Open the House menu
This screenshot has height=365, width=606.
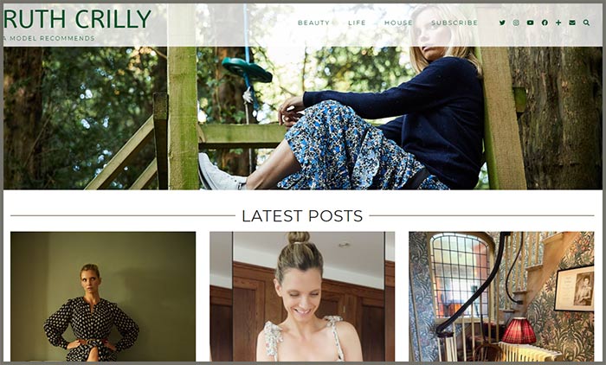(x=398, y=22)
